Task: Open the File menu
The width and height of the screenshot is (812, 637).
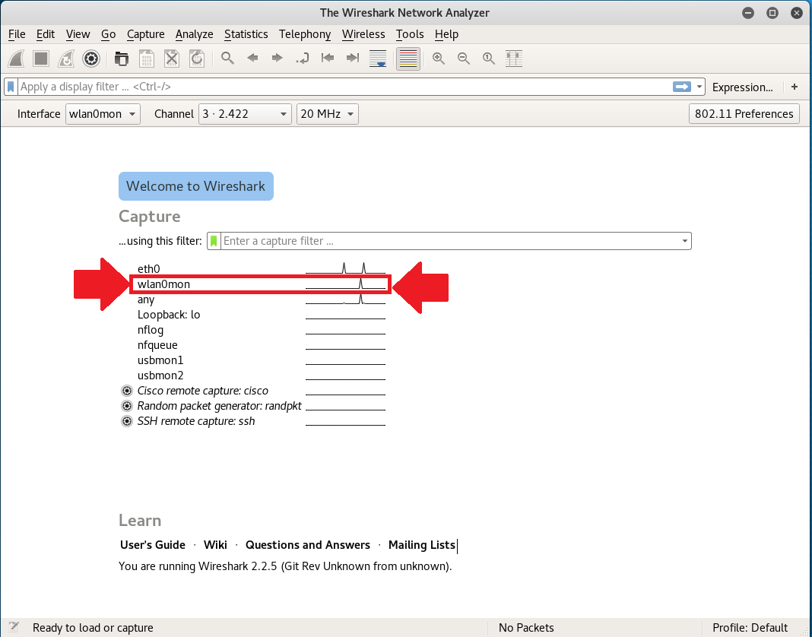Action: tap(17, 34)
